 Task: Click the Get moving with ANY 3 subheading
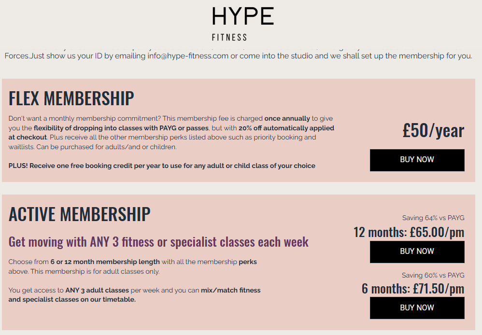tap(158, 242)
